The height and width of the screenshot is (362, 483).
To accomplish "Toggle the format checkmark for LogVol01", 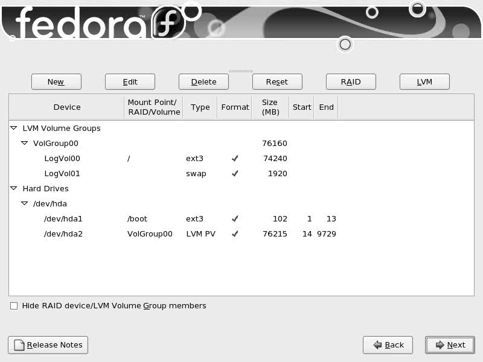I will coord(235,173).
